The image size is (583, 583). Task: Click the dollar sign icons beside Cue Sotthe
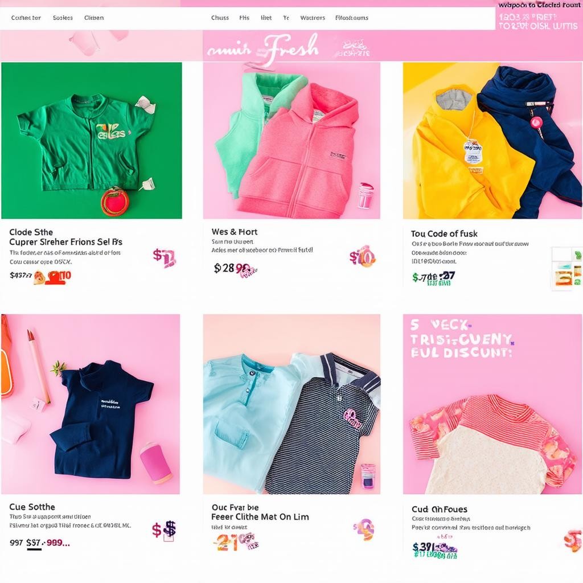164,529
